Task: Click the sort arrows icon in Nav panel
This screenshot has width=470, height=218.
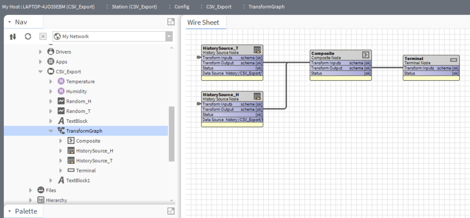Action: coord(12,36)
